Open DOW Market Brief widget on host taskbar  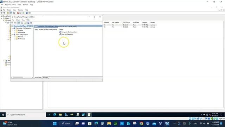(x=10, y=123)
